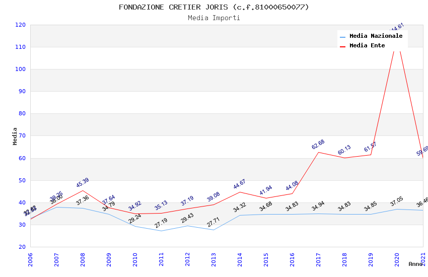The height and width of the screenshot is (277, 428).
Task: Click the 2012 year label
Action: 187,259
